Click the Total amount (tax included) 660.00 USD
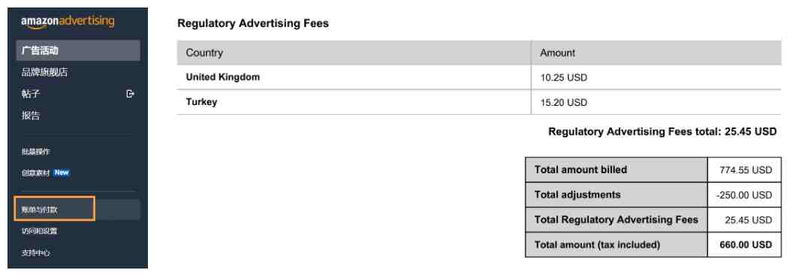805x276 pixels. pos(746,244)
